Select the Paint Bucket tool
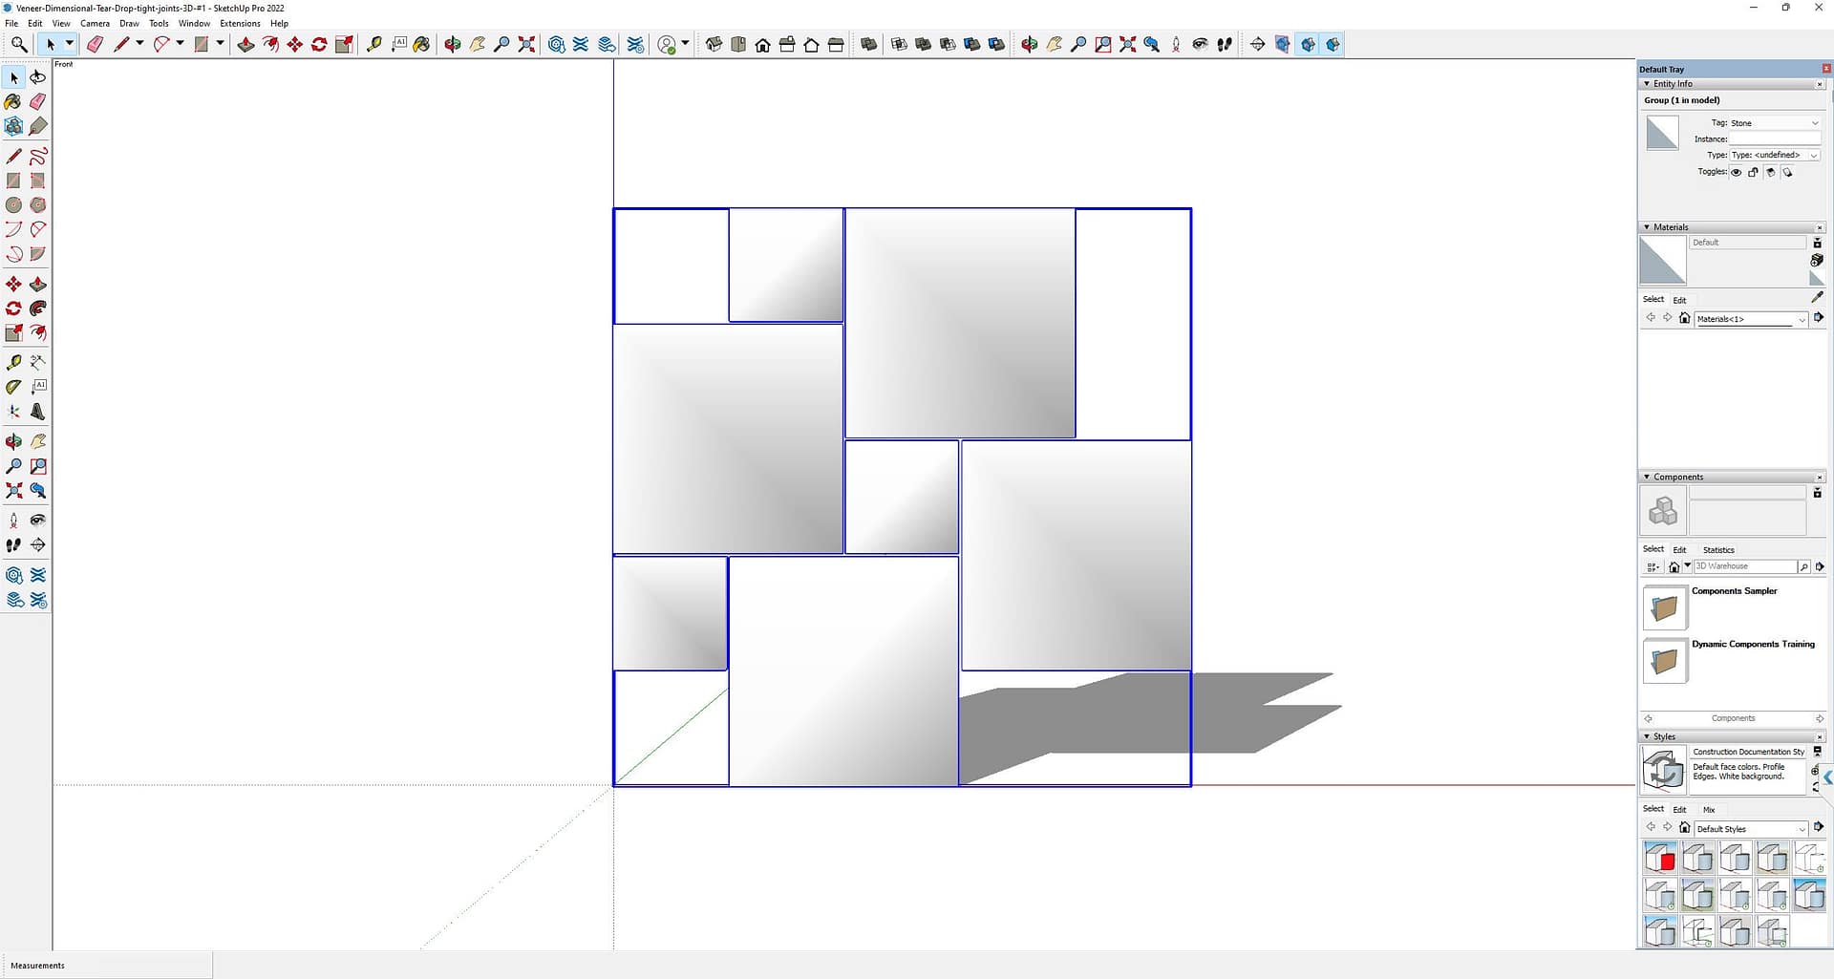This screenshot has width=1834, height=979. point(13,101)
